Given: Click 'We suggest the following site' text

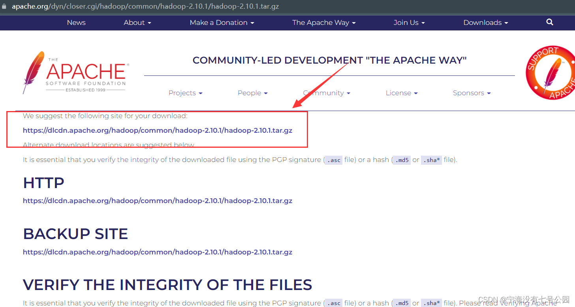Looking at the screenshot, I should click(x=105, y=116).
